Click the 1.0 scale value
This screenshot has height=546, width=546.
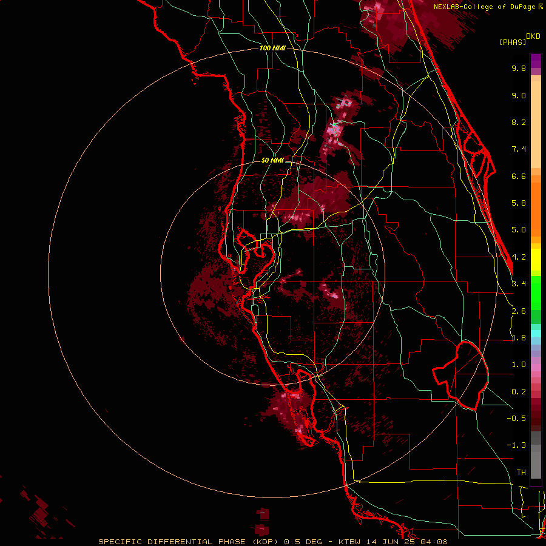(x=519, y=365)
